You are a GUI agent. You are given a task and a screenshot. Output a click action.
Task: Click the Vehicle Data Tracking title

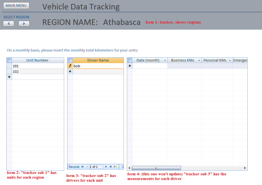[x=81, y=7]
